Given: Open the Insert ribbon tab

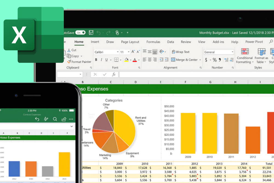Looking at the screenshot, I should 95,42.
